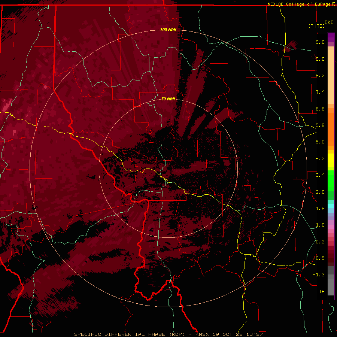Click the 7.4 legend value

(320, 92)
